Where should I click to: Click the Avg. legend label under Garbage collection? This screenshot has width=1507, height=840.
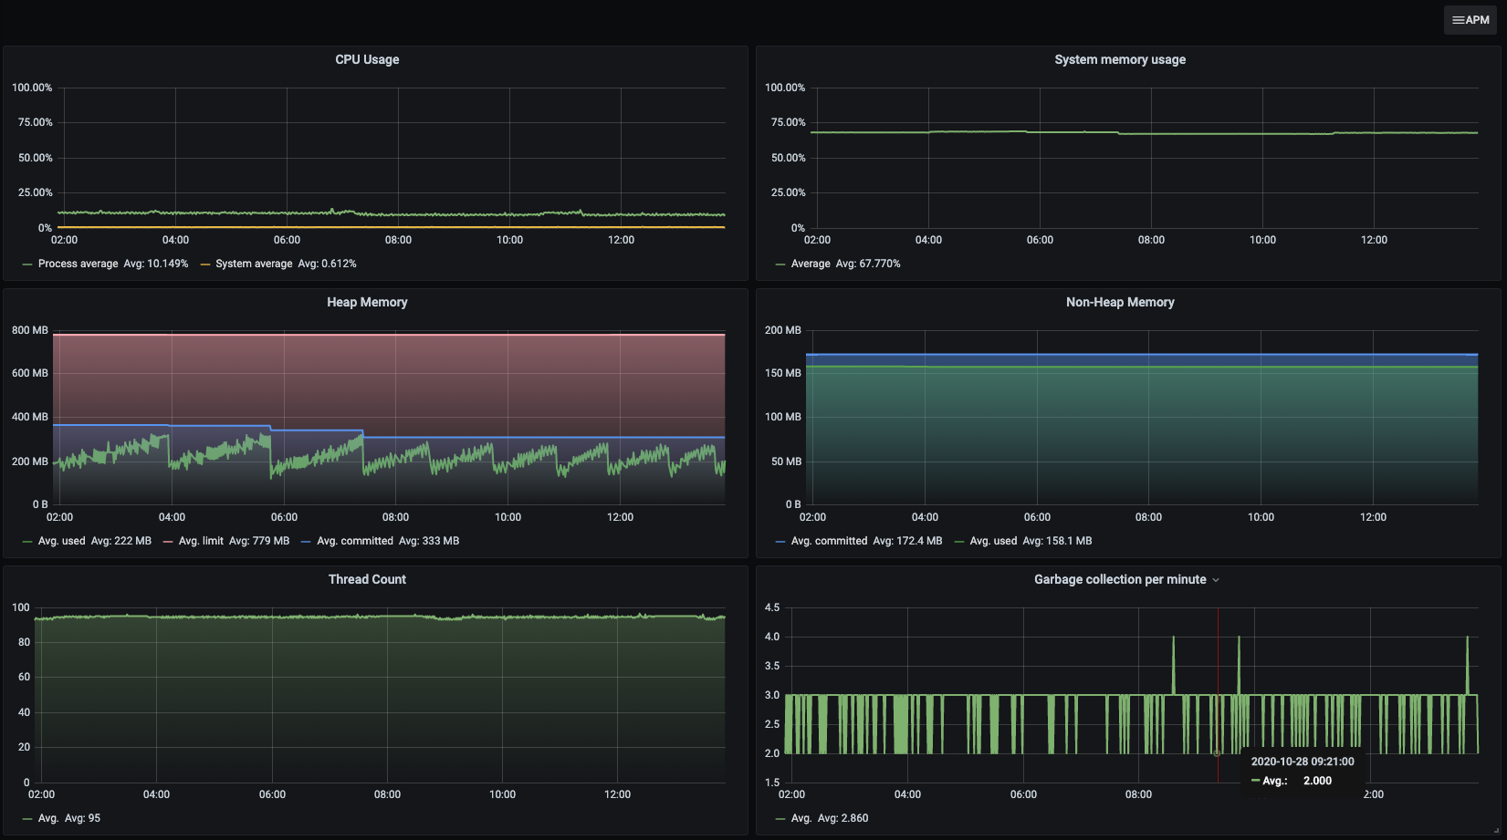[x=801, y=818]
